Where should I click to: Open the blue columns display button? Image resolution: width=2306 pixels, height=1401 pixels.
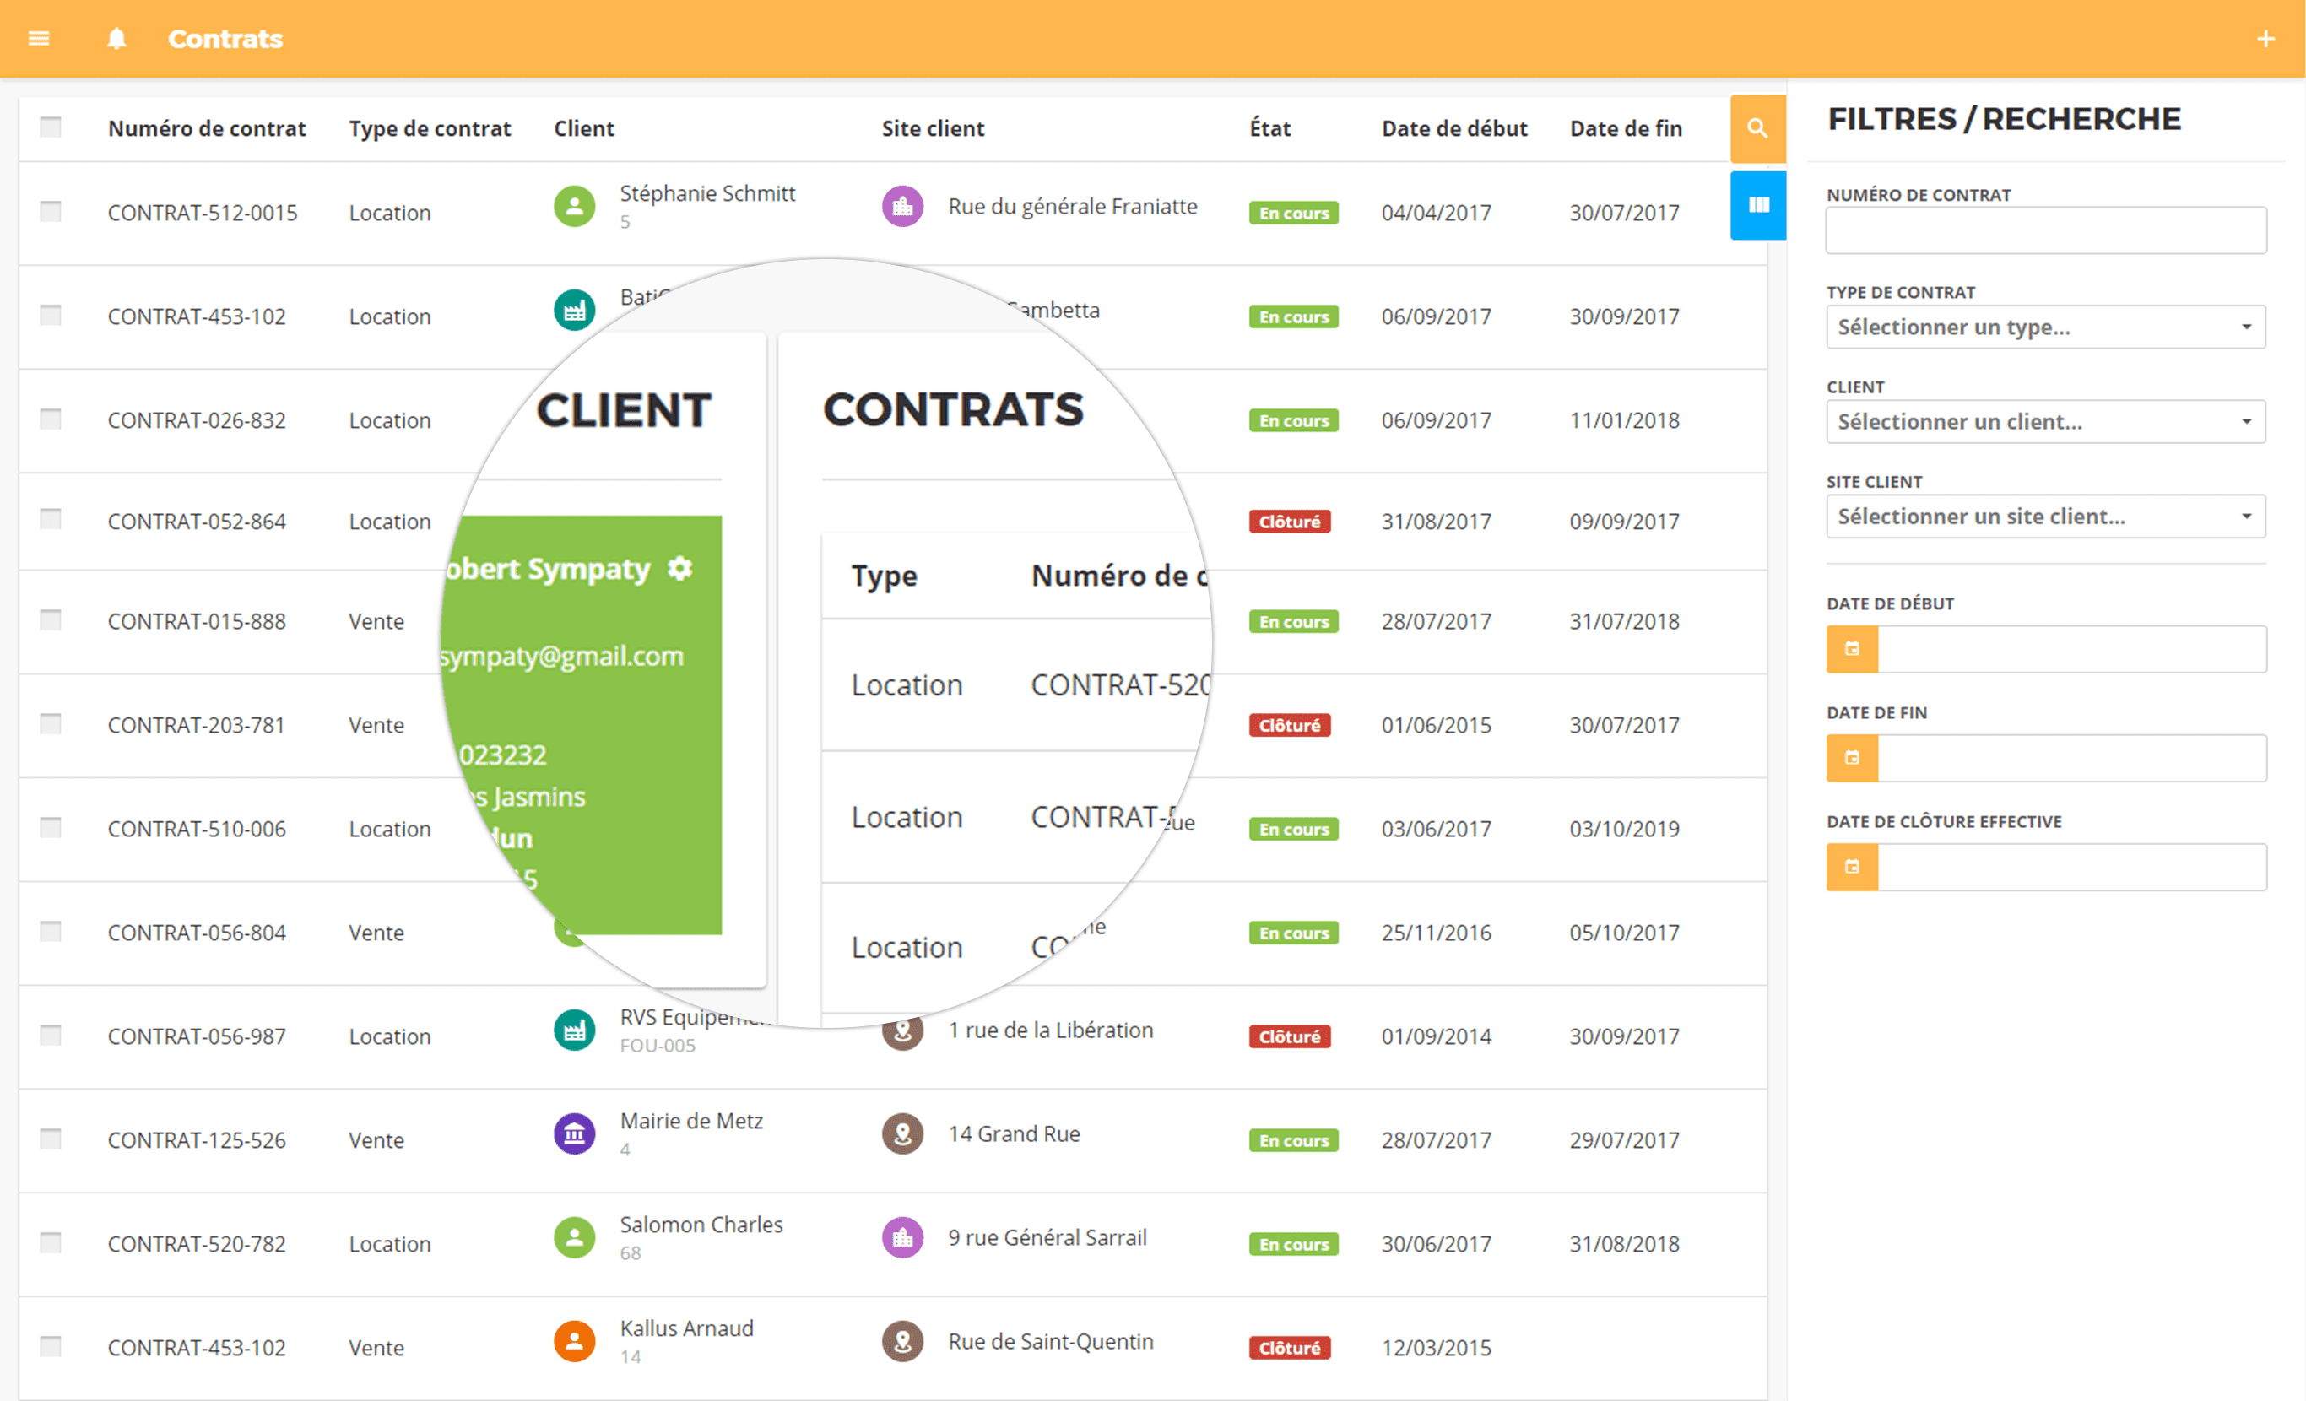pyautogui.click(x=1757, y=205)
